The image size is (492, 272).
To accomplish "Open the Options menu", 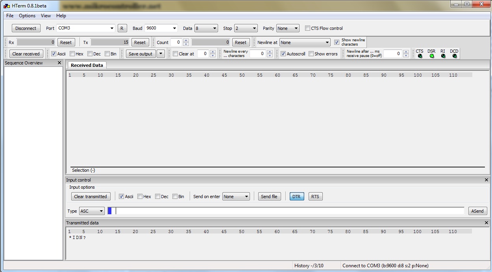I will (x=27, y=16).
